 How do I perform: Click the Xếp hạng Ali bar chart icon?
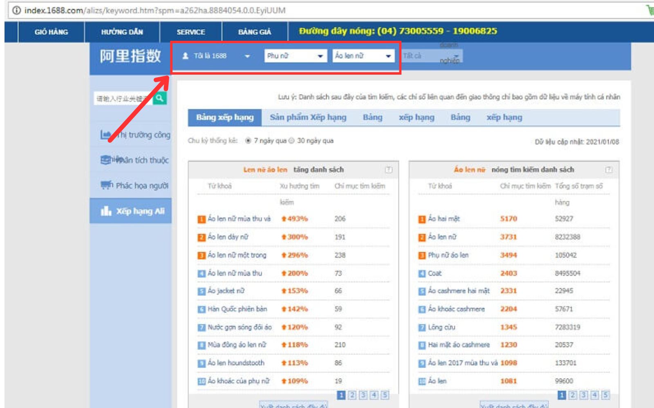(x=106, y=211)
